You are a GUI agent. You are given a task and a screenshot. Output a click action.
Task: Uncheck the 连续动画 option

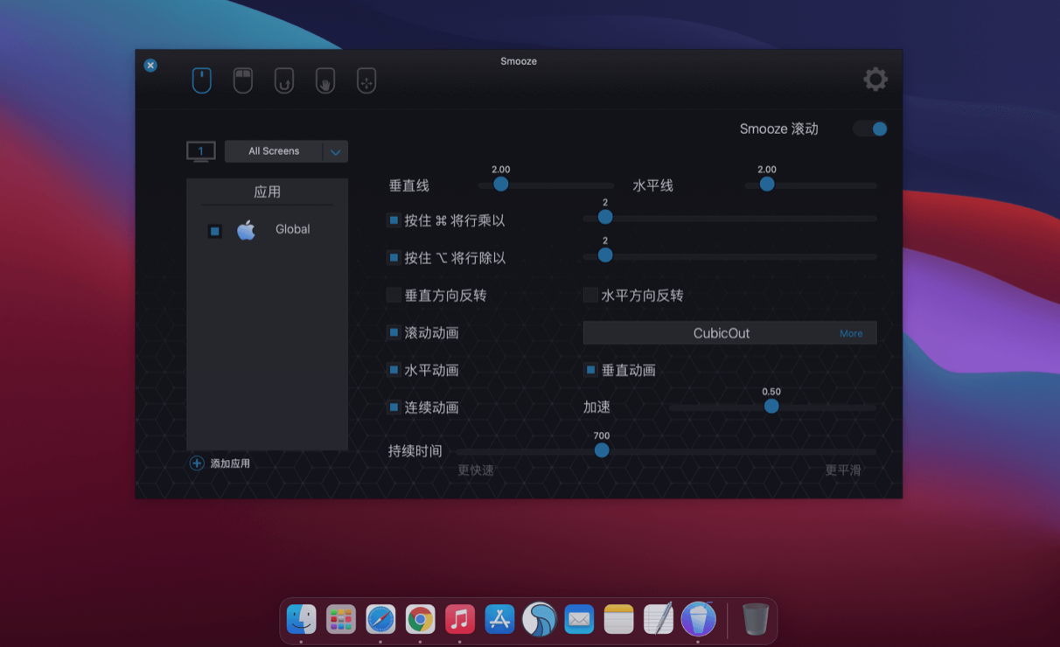coord(394,407)
